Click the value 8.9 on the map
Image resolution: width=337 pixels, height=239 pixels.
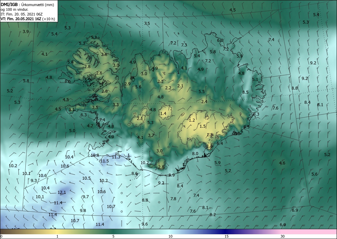click(172, 175)
